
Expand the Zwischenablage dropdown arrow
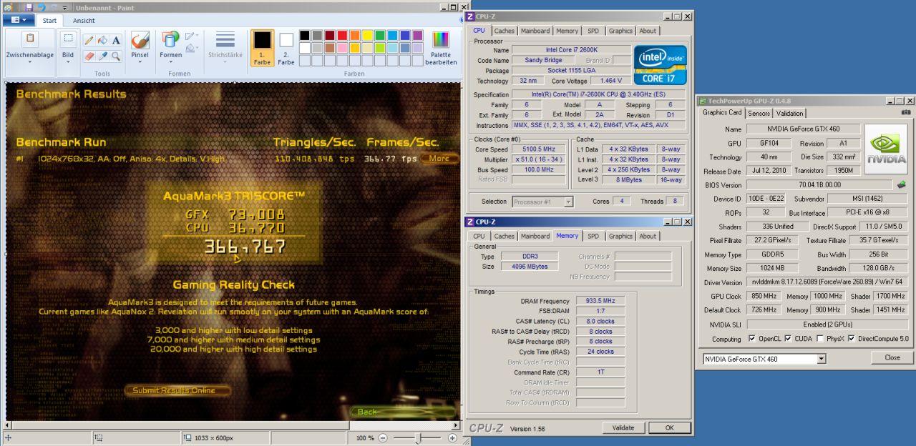(30, 62)
